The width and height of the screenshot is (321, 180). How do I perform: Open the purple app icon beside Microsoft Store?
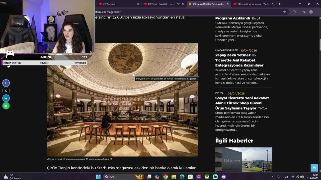click(x=199, y=177)
